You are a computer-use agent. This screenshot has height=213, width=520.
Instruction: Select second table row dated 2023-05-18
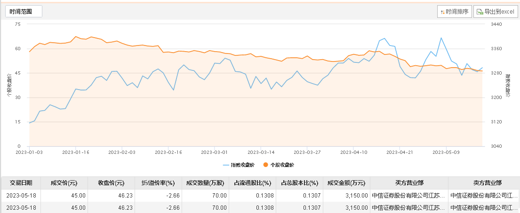pos(260,207)
